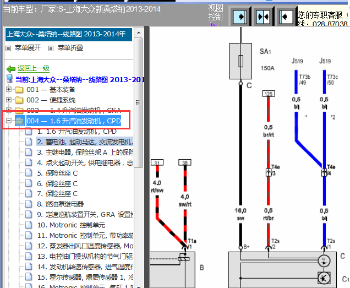This screenshot has width=350, height=288.
Task: Select 004 — 1.6 升汽油发动机, CPD folder
Action: pyautogui.click(x=74, y=121)
